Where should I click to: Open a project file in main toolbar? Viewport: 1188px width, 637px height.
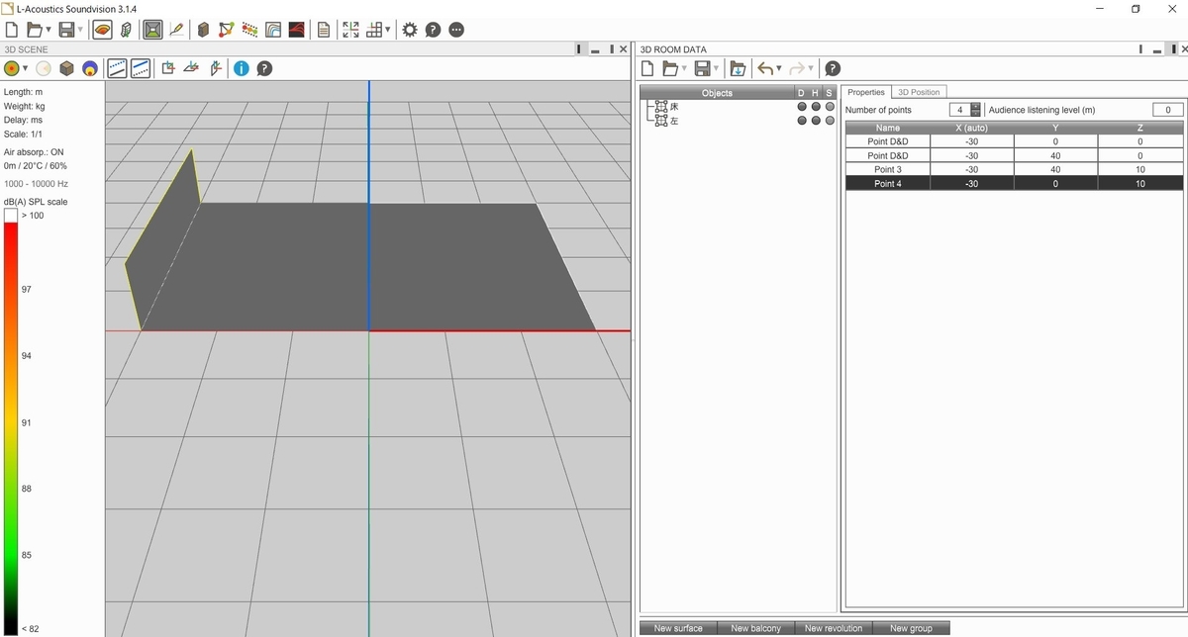tap(34, 30)
